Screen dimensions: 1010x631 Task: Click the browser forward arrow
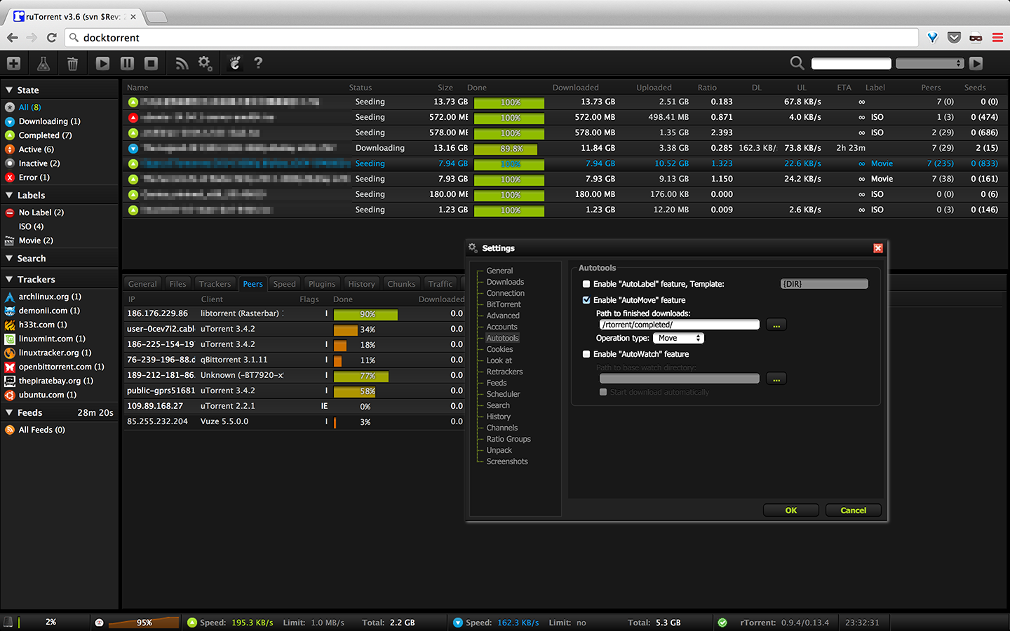[x=32, y=37]
